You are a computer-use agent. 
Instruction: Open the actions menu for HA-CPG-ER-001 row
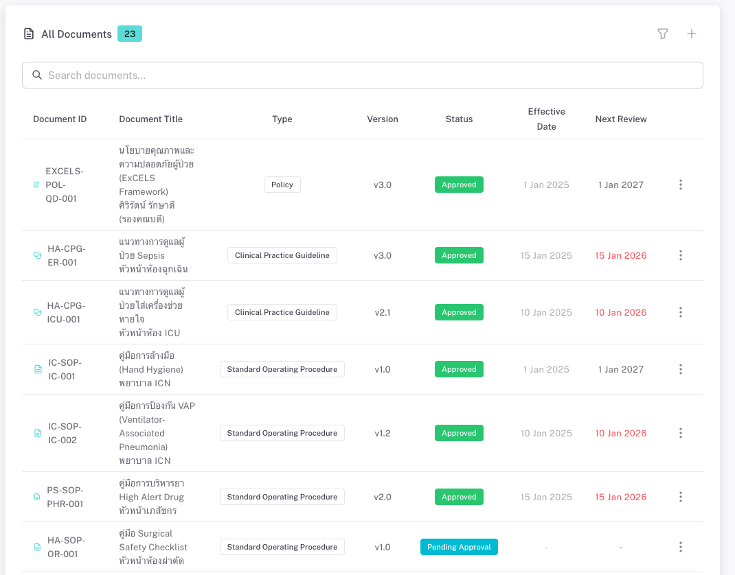point(680,255)
